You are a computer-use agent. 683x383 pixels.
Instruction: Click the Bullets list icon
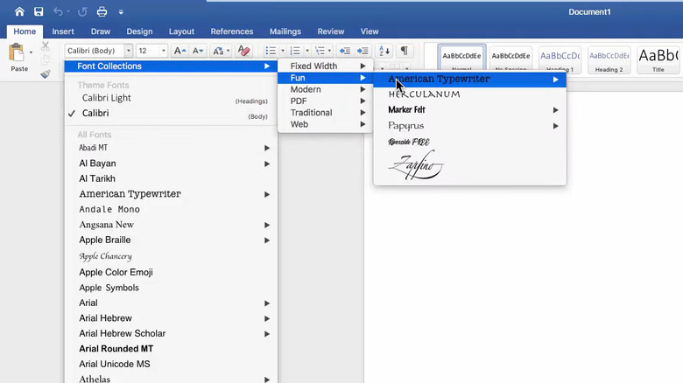pos(271,52)
